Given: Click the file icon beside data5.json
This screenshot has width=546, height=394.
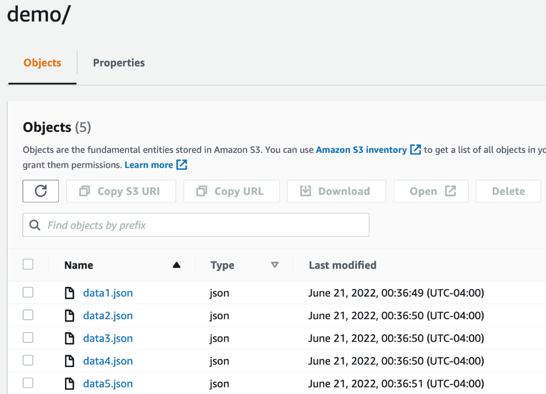Looking at the screenshot, I should [x=69, y=383].
